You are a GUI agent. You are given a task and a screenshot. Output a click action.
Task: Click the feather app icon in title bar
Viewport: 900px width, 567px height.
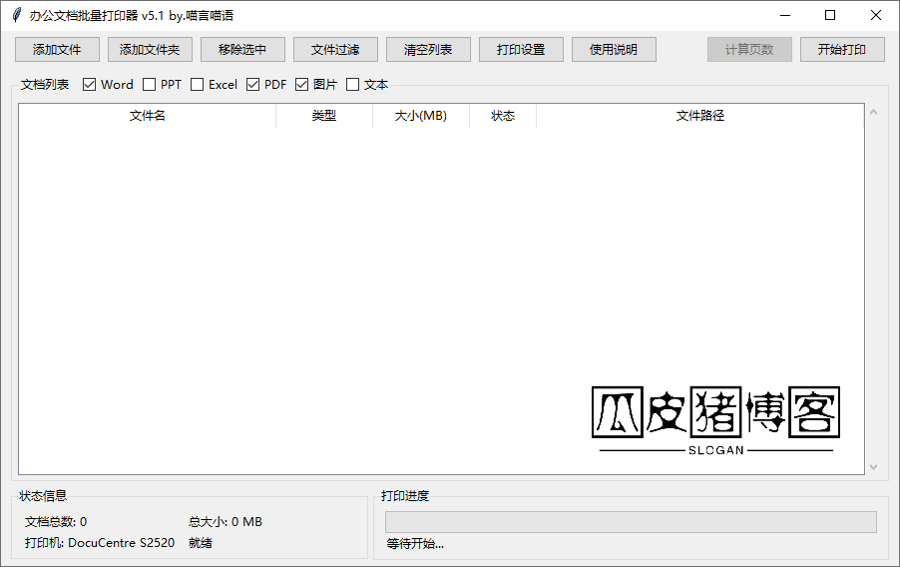(x=16, y=15)
